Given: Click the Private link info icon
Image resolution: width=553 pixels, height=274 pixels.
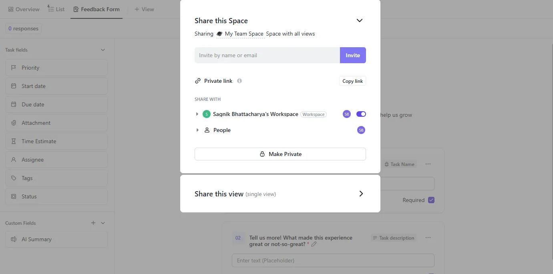Looking at the screenshot, I should 239,81.
